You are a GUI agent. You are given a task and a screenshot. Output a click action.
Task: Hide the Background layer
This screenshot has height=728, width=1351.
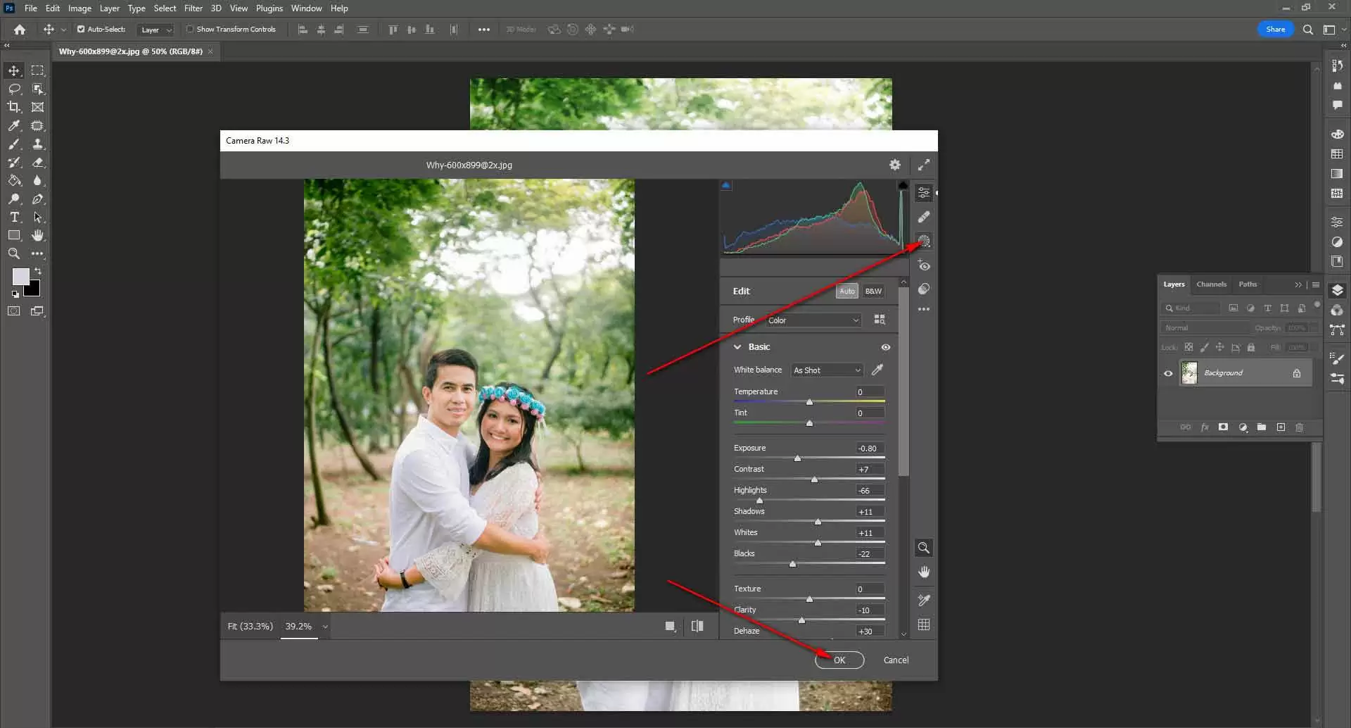click(x=1169, y=373)
